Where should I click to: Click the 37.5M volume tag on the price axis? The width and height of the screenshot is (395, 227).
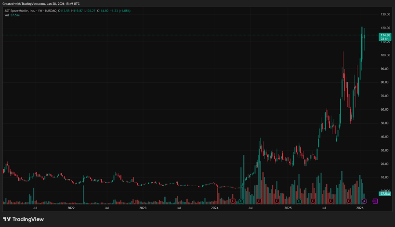click(x=384, y=193)
